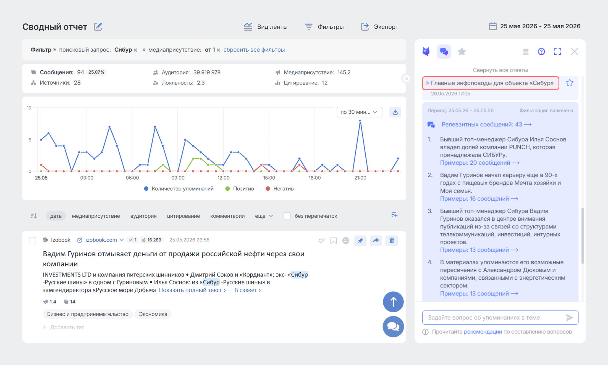Open the round chat assistant button
608x365 pixels.
[393, 327]
